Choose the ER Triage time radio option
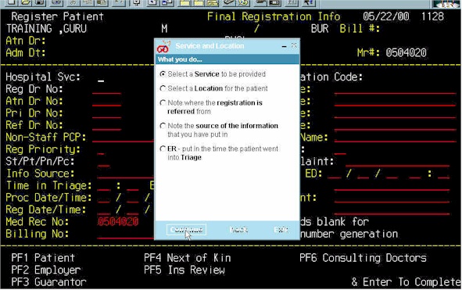The image size is (462, 290). (x=163, y=149)
